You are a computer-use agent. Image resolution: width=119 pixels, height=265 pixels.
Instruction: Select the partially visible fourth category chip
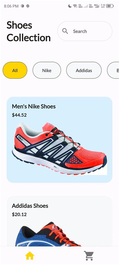pos(113,70)
